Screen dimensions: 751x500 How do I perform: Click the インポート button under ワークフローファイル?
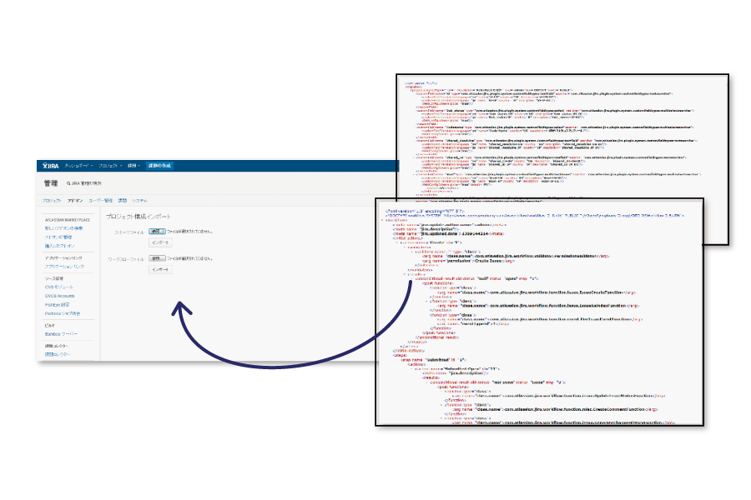pos(160,269)
